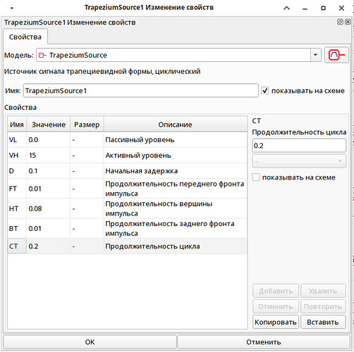The width and height of the screenshot is (354, 352).
Task: Click the Описание column header
Action: [x=175, y=125]
